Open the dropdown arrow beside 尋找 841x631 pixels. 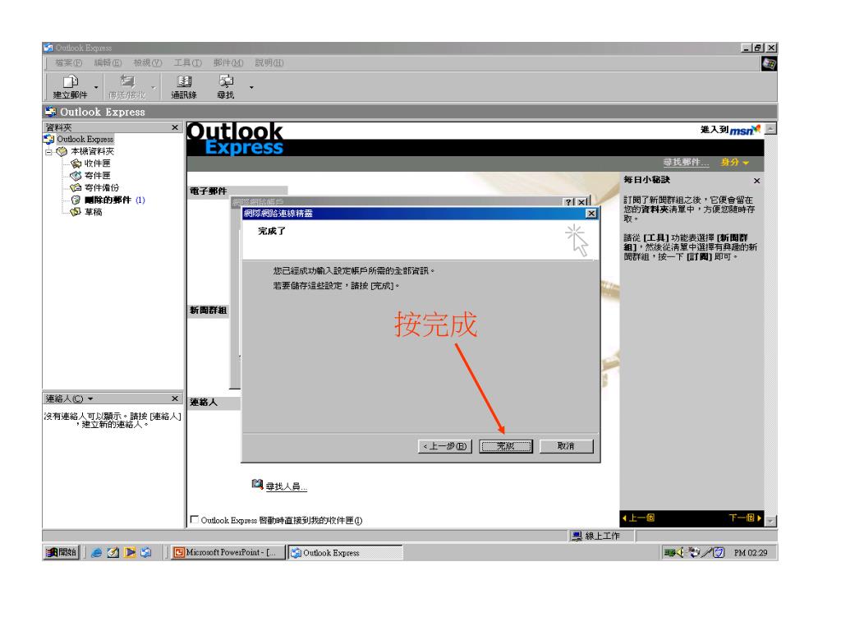point(251,87)
